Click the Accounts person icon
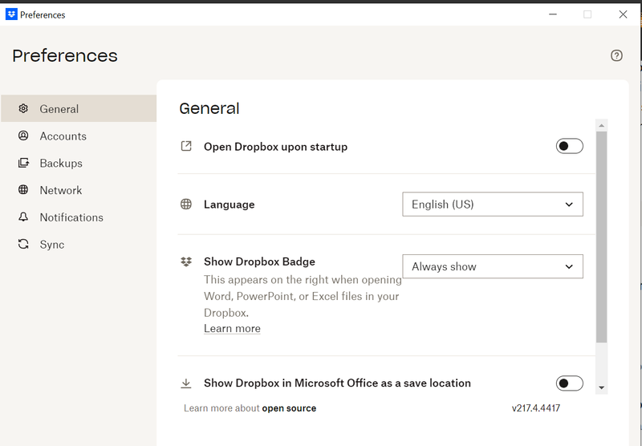Viewport: 642px width, 446px height. 23,136
